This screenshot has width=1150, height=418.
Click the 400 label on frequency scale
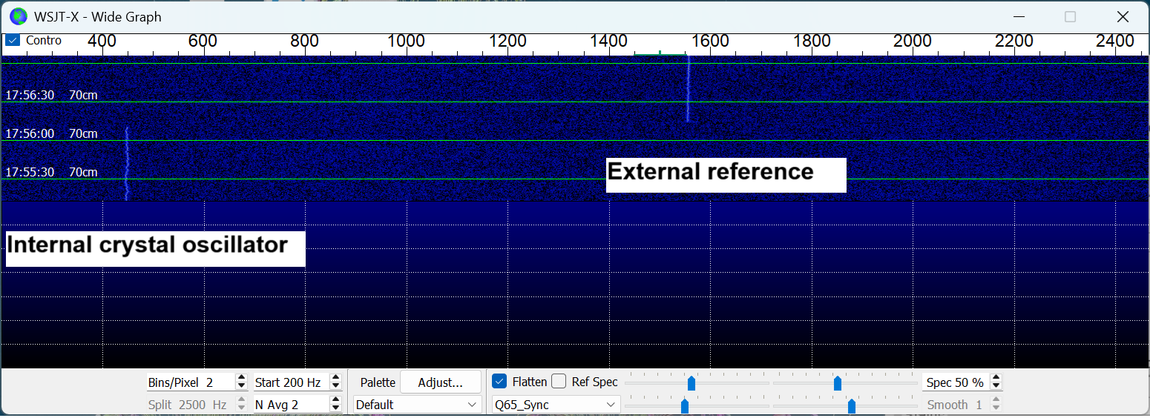click(x=102, y=42)
